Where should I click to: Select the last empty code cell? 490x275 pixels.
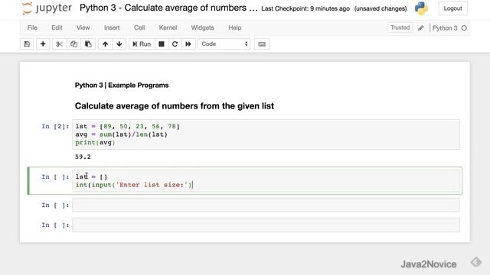click(x=266, y=225)
